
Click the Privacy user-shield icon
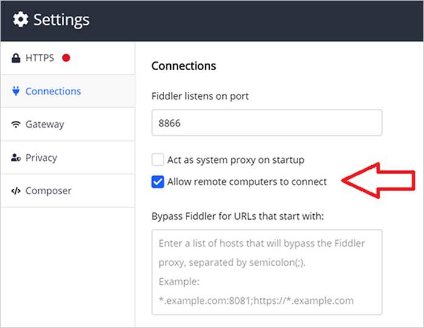(x=16, y=157)
